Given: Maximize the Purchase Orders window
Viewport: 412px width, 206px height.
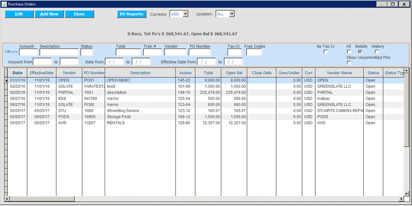Looking at the screenshot, I should (393, 4).
